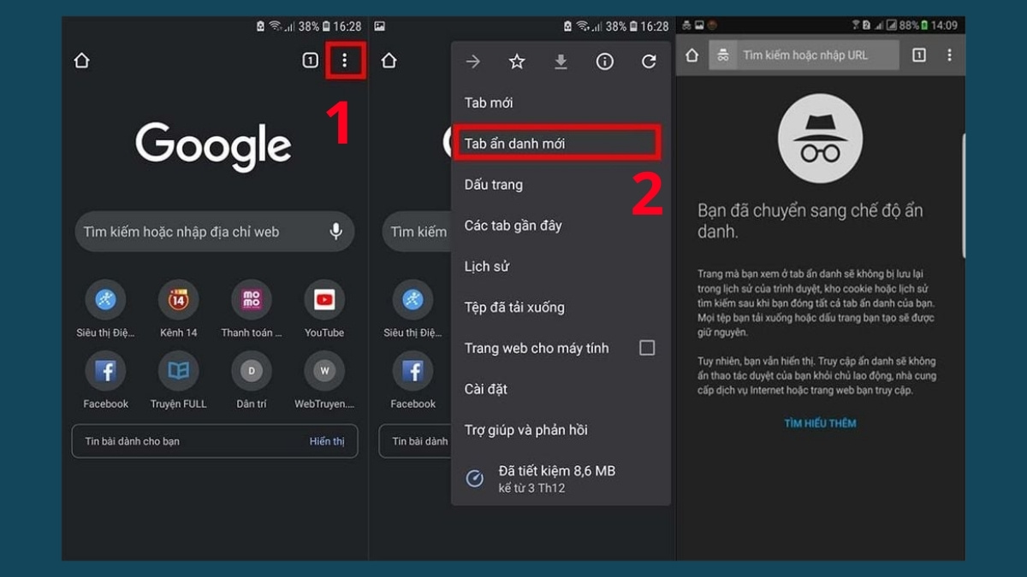Open the YouTube shortcut icon
Image resolution: width=1027 pixels, height=577 pixels.
(324, 301)
